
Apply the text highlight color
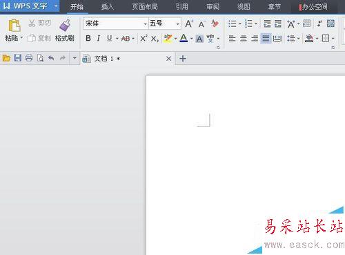pos(168,38)
